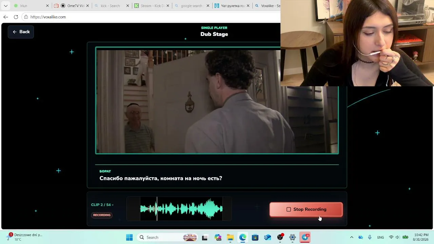Open Microsoft Store from the taskbar

tap(255, 238)
